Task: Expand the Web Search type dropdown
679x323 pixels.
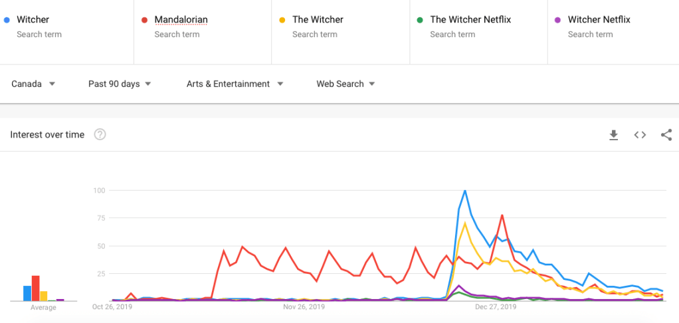Action: point(345,84)
